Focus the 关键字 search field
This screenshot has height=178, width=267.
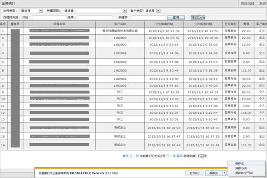(x=147, y=17)
